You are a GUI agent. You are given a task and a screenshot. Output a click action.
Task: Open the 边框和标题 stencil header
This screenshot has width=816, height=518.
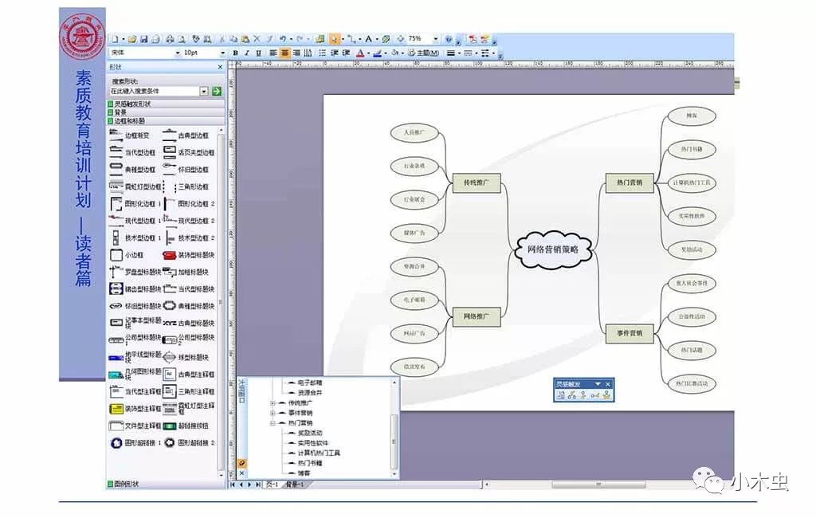(130, 121)
